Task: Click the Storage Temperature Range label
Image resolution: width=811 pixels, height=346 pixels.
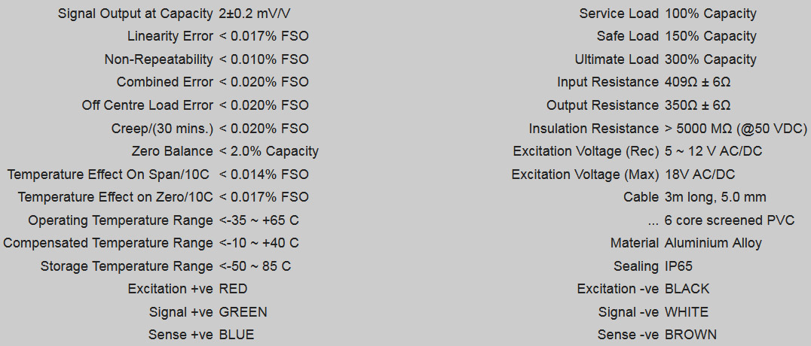Action: (127, 266)
